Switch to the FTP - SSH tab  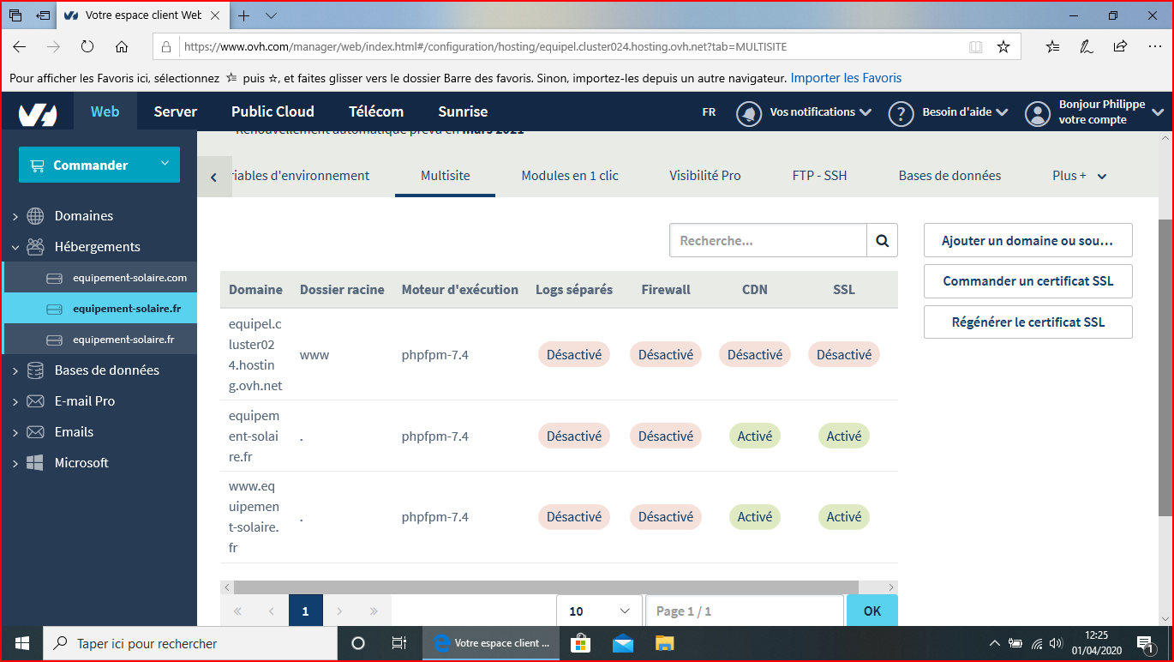[819, 176]
